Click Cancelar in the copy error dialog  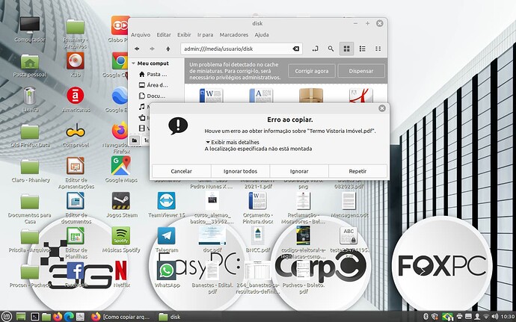click(181, 171)
